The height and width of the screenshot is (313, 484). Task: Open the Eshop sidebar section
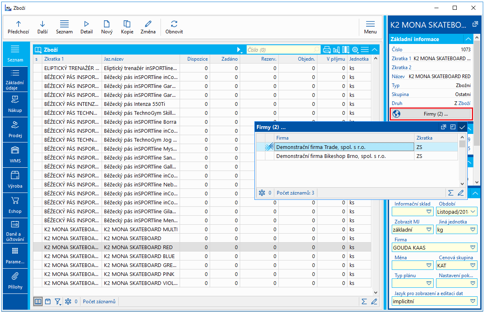[15, 205]
